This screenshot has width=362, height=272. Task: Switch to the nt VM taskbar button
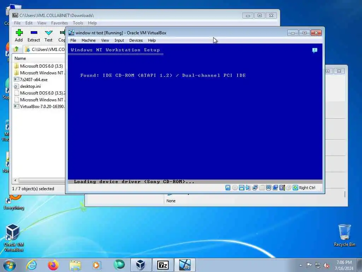pos(185,265)
